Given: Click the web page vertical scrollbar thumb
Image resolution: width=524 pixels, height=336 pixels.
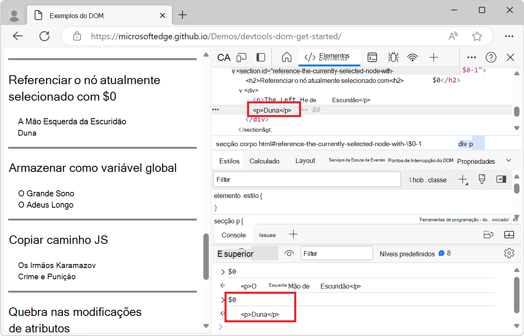Looking at the screenshot, I should point(206,256).
